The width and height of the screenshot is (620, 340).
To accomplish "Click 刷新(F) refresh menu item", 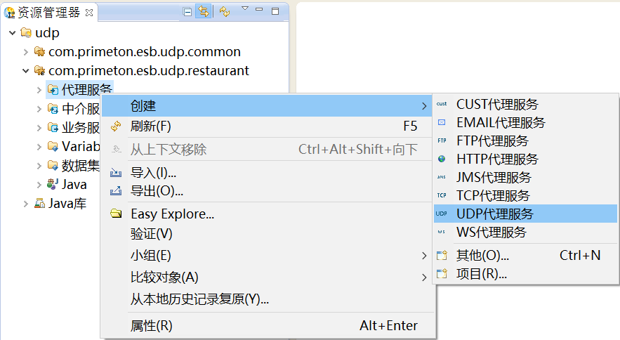I will (x=151, y=126).
